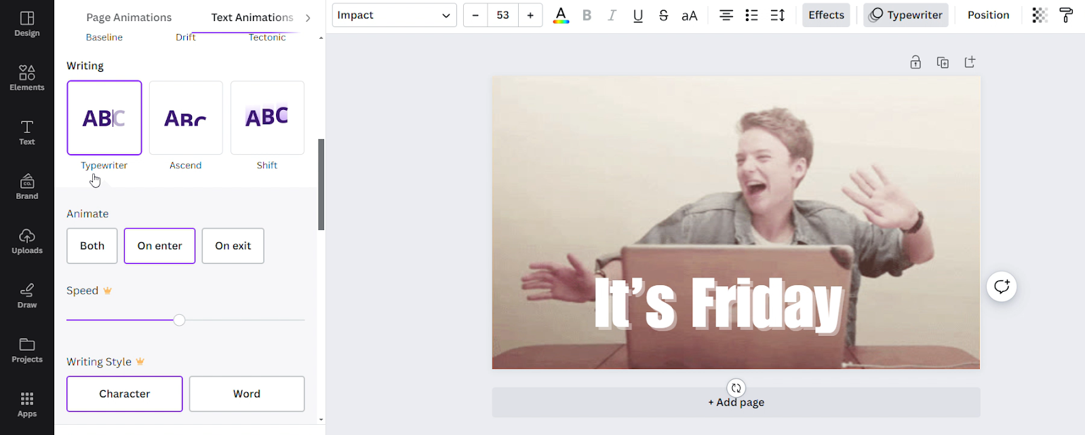This screenshot has width=1085, height=435.
Task: Click the copy style paint roller icon
Action: coord(1067,15)
